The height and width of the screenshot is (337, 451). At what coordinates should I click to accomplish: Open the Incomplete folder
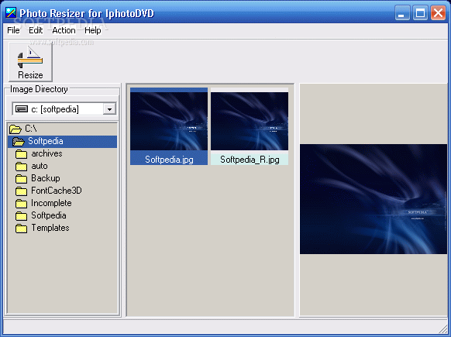pyautogui.click(x=51, y=203)
